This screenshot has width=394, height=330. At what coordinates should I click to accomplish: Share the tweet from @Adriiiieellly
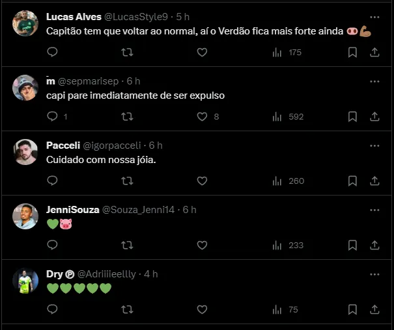coord(374,309)
